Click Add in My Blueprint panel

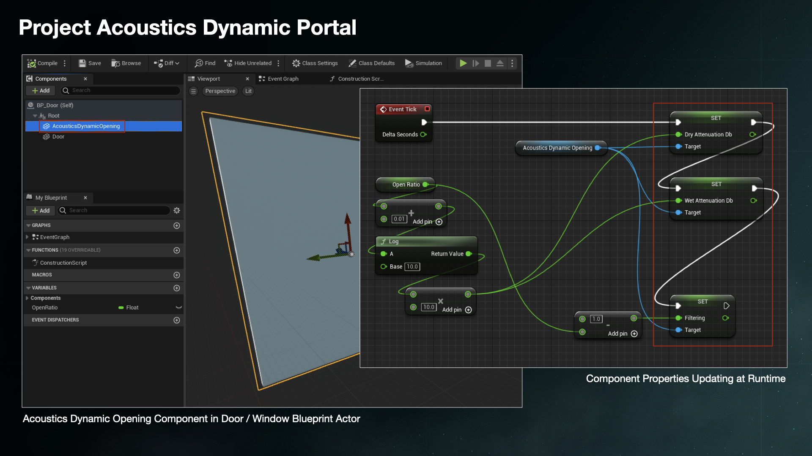click(41, 210)
